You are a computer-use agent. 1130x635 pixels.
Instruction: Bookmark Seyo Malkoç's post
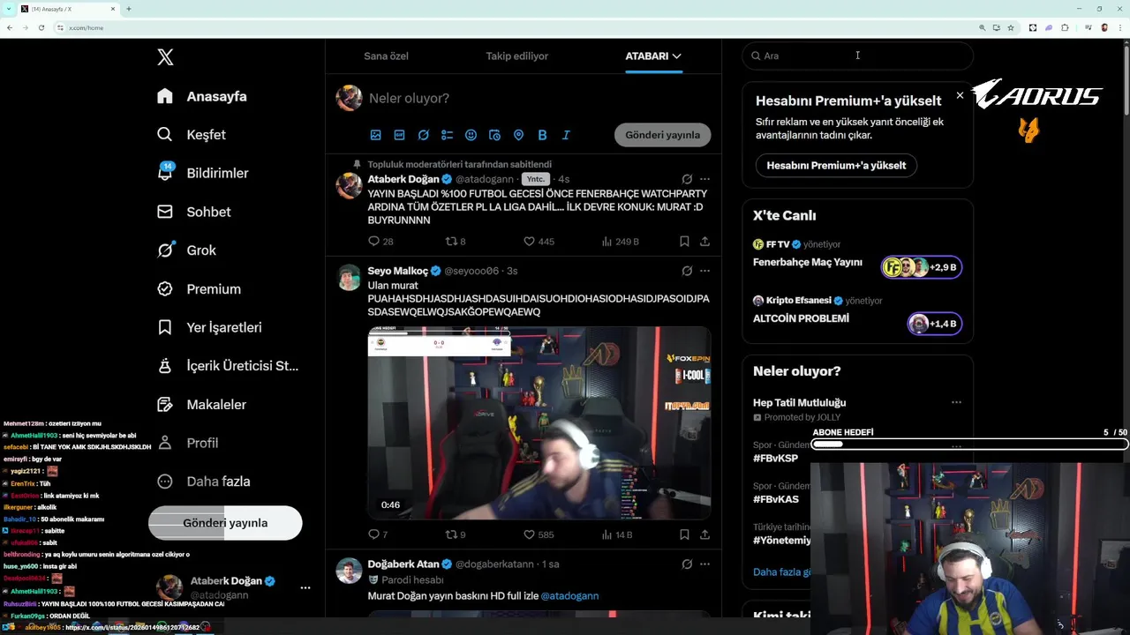coord(684,534)
